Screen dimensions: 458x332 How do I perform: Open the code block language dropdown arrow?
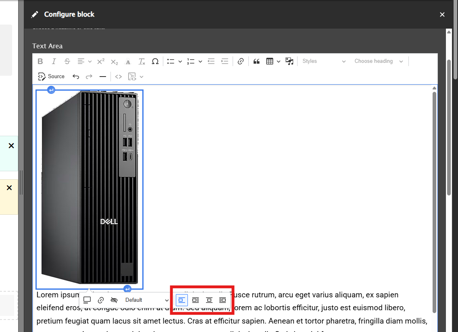[142, 77]
